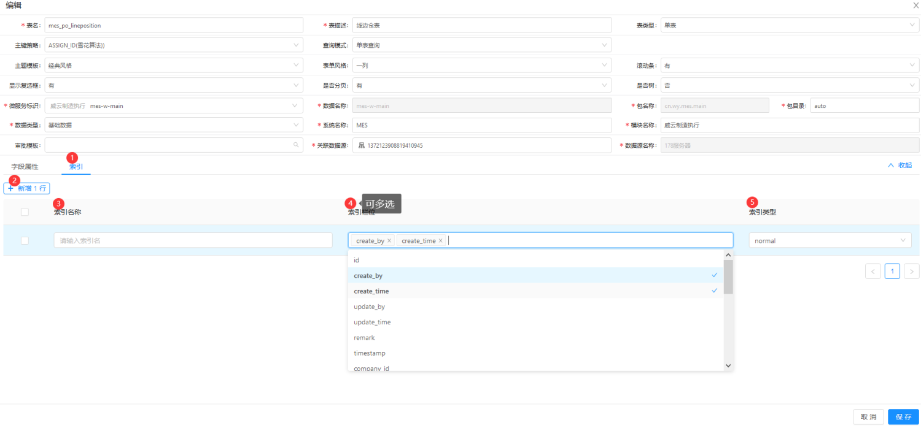Click the database icon in 关联数据源 field
This screenshot has width=921, height=428.
tap(361, 145)
